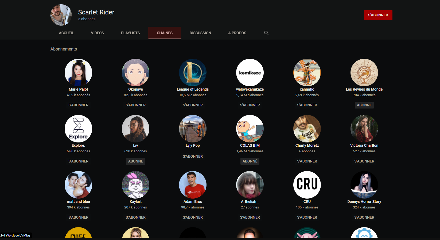The height and width of the screenshot is (240, 440).
Task: Open the Accueil tab
Action: click(66, 33)
